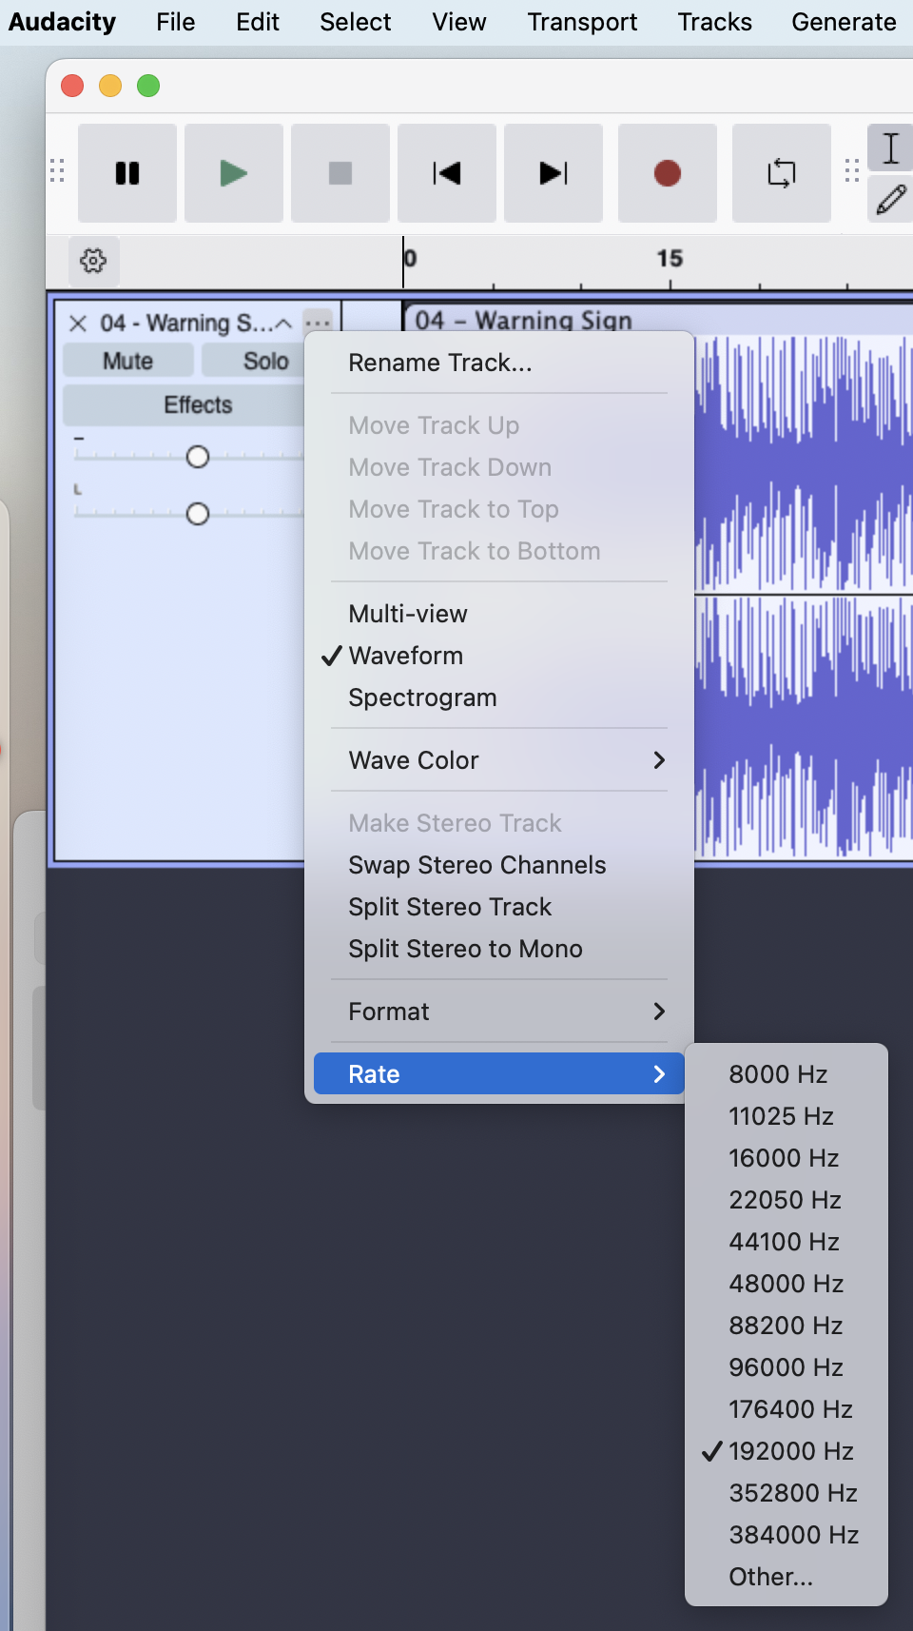The image size is (913, 1631).
Task: Set track rate to 48000 Hz
Action: (x=787, y=1284)
